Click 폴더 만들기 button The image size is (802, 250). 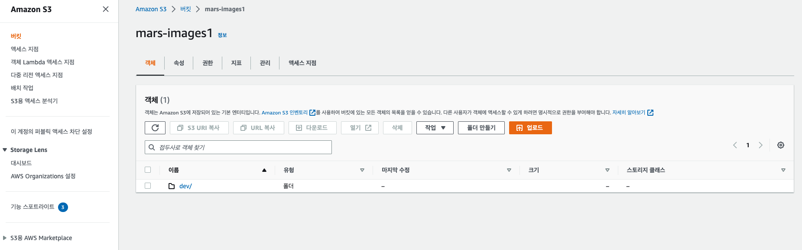tap(481, 128)
